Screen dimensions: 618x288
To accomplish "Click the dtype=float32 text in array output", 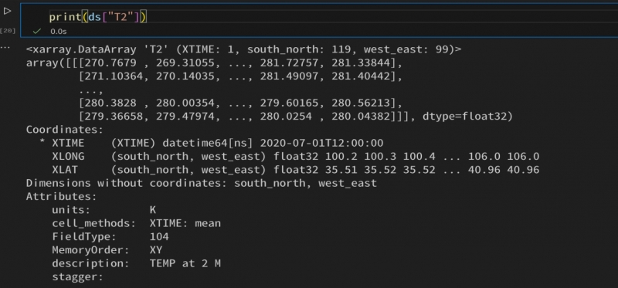I will [467, 117].
